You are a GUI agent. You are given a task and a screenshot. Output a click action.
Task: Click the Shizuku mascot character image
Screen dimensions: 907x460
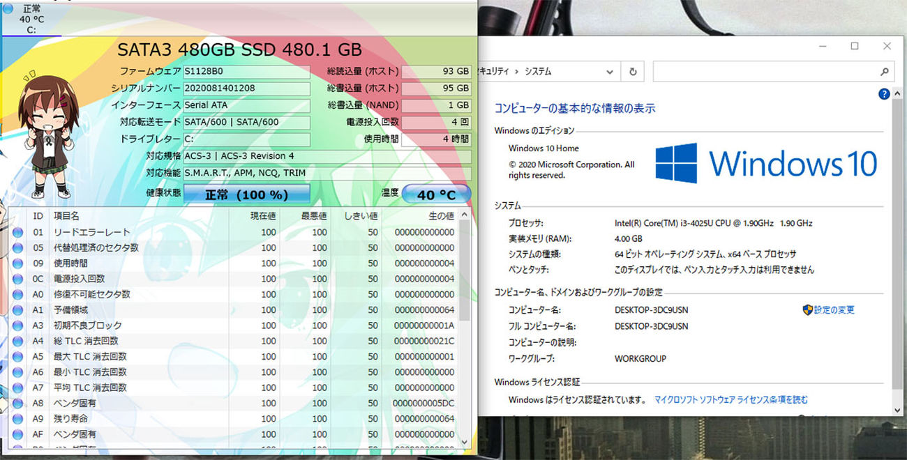point(47,134)
